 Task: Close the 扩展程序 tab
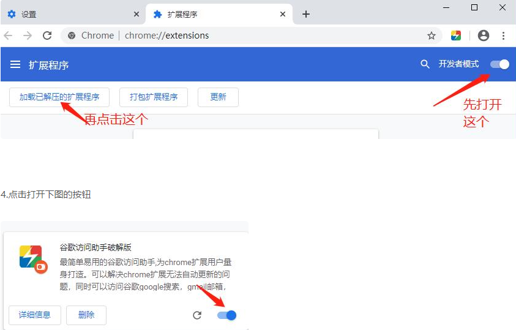[282, 14]
